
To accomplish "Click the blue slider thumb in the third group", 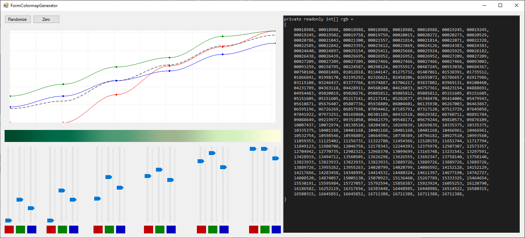I will [120, 188].
